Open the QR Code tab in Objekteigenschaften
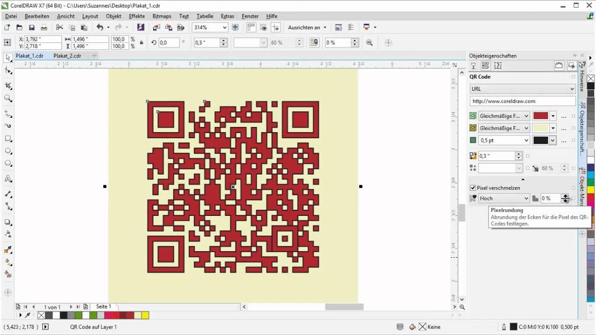The height and width of the screenshot is (335, 596). click(486, 66)
